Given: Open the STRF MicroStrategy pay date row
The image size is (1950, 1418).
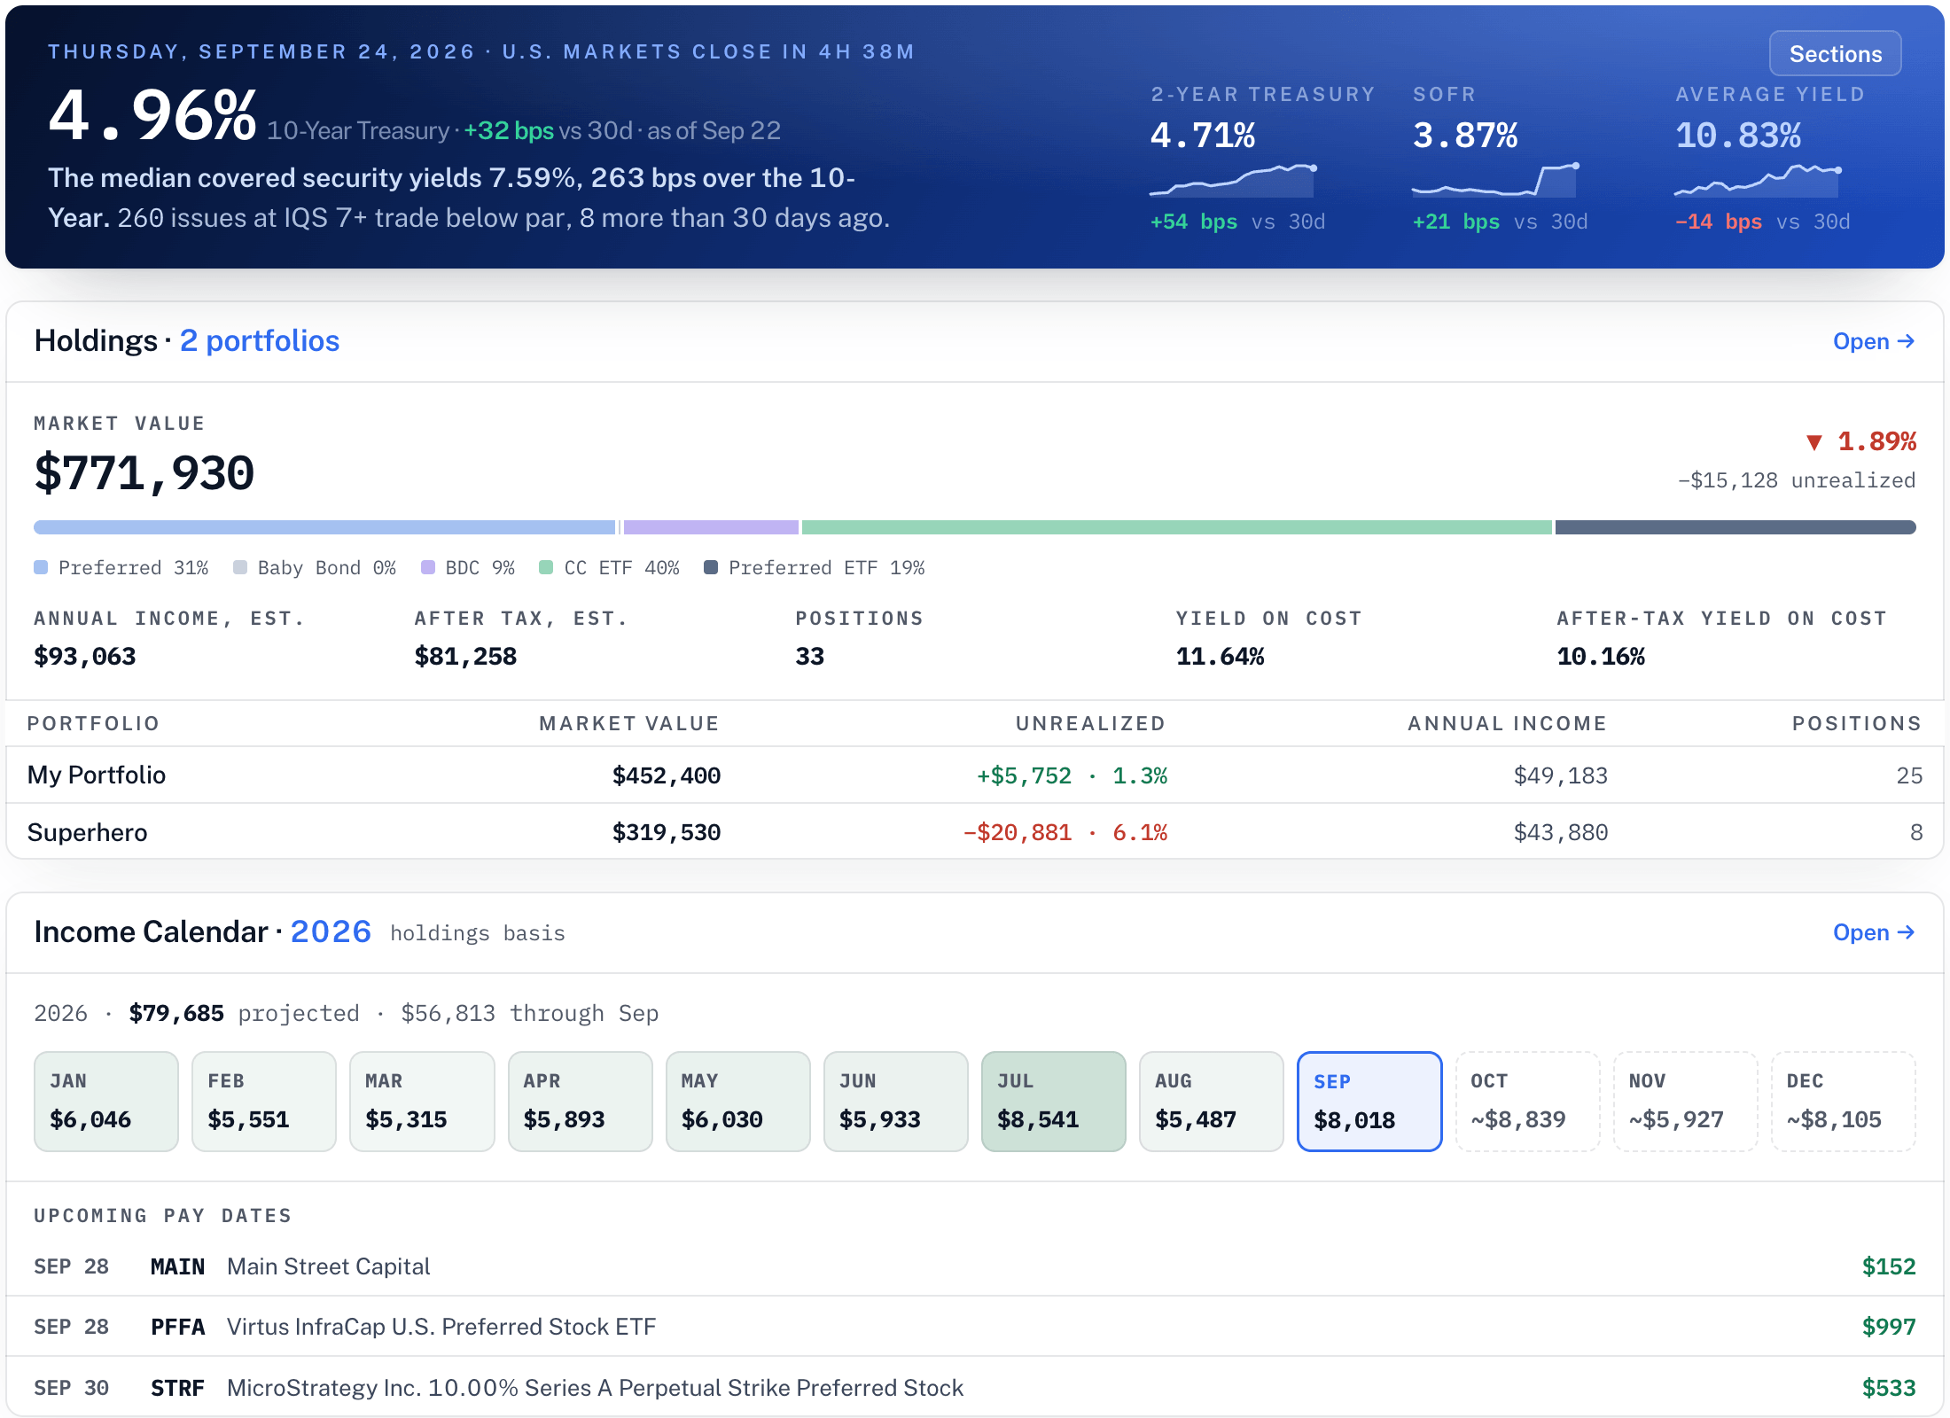Looking at the screenshot, I should 975,1387.
